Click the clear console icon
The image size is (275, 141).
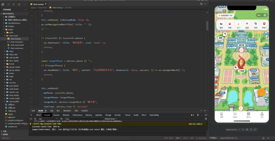click(35, 119)
